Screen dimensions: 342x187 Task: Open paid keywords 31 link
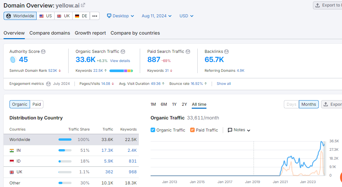[167, 70]
